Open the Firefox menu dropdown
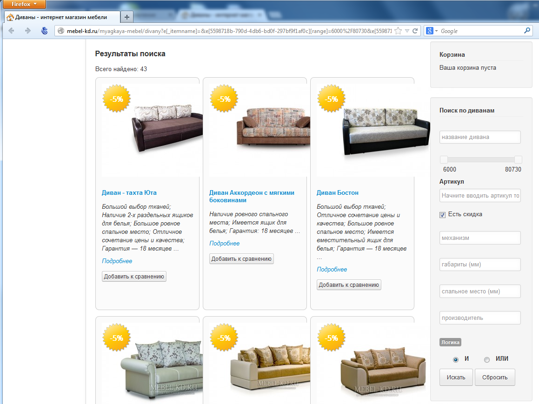Image resolution: width=539 pixels, height=404 pixels. click(x=24, y=4)
